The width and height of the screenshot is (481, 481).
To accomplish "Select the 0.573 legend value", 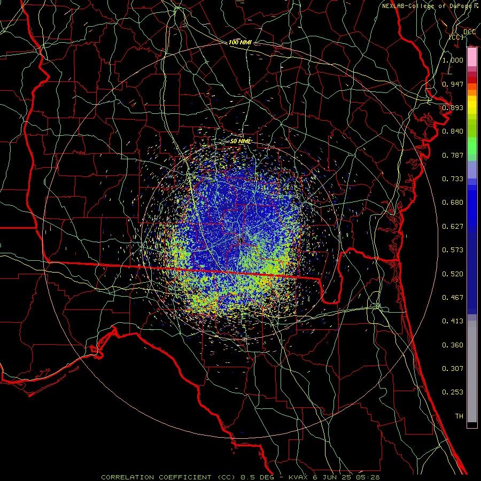I will tap(453, 250).
